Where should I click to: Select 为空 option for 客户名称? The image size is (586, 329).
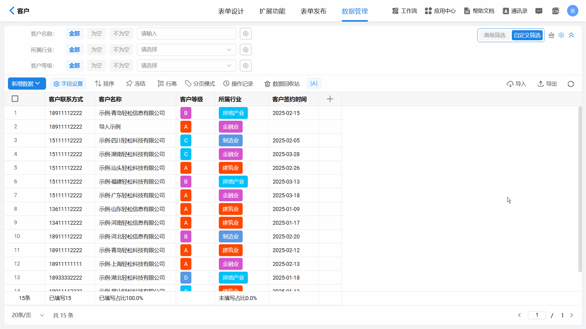click(96, 34)
